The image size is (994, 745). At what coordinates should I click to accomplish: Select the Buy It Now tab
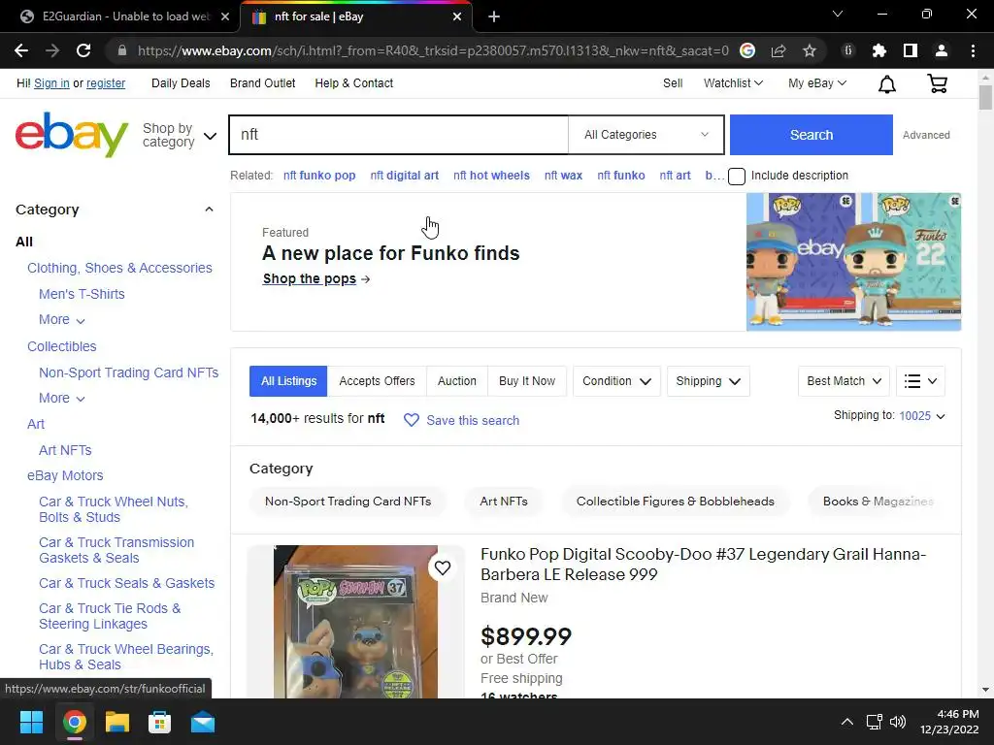tap(527, 381)
